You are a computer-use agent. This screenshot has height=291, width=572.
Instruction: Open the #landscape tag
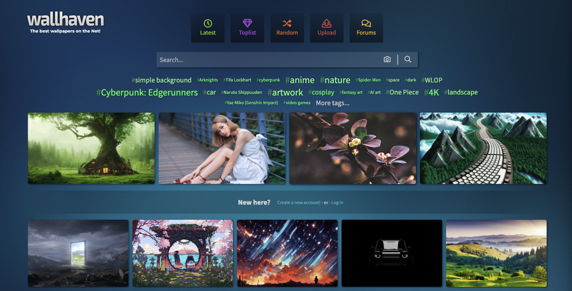pos(461,92)
